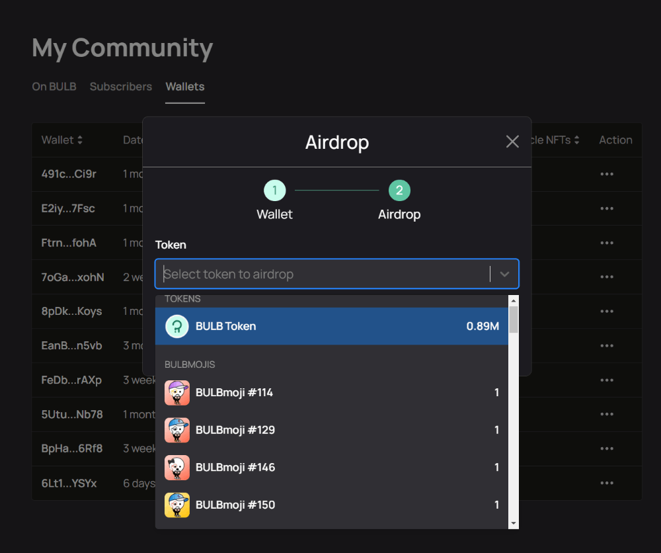Open actions menu for wallet E2iy...7Fsc
The image size is (661, 553).
[607, 208]
